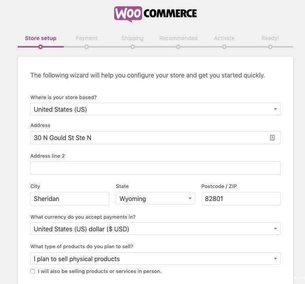This screenshot has width=305, height=284.
Task: Select the Recommended step label
Action: (178, 38)
